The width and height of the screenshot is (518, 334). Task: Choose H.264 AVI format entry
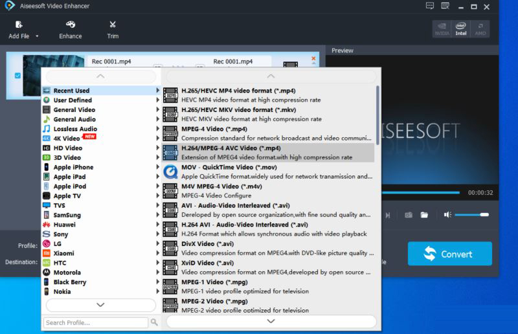point(268,229)
